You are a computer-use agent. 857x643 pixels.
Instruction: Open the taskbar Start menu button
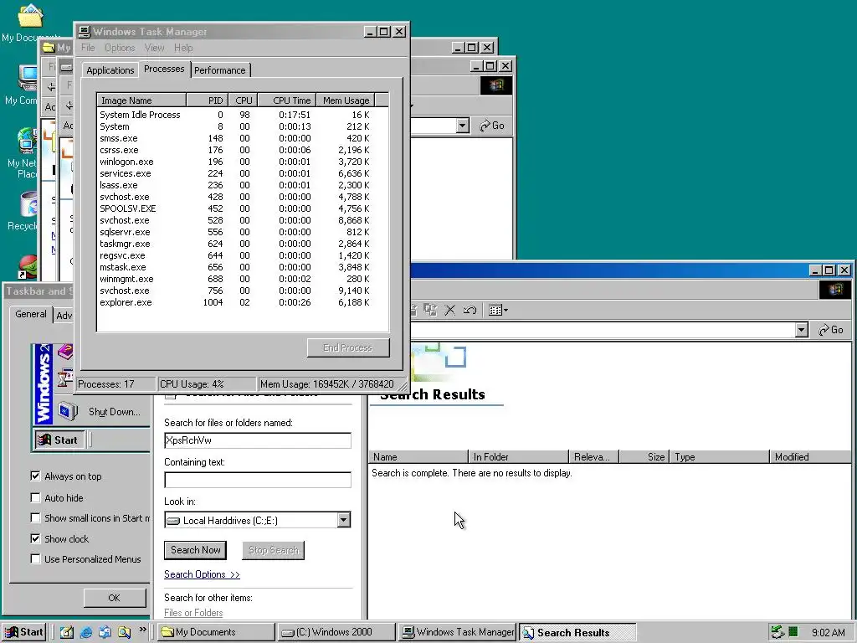[x=24, y=632]
